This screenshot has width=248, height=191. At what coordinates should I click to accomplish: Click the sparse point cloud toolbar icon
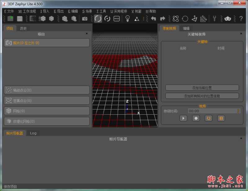33,19
